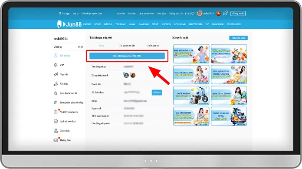The width and height of the screenshot is (302, 169).
Task: Open Trung tâm phần thưởng gift icon
Action: 56,103
